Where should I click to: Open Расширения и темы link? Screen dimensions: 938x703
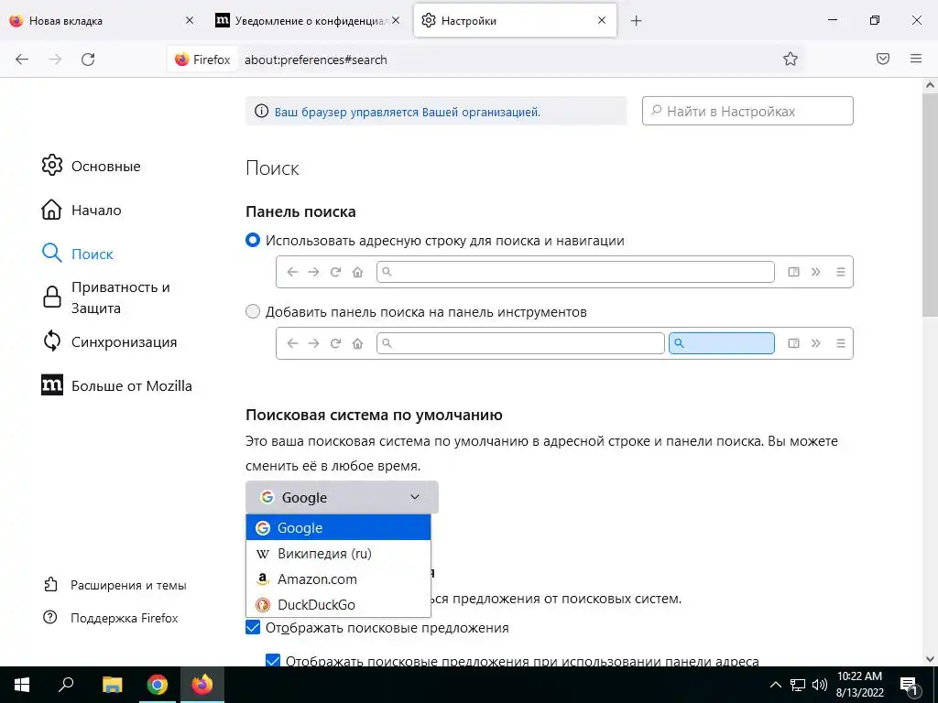point(115,585)
